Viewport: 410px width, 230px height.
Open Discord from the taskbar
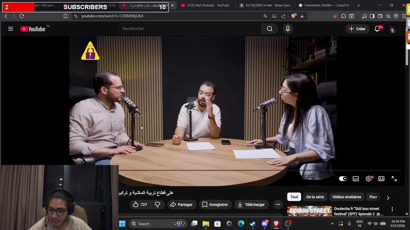pyautogui.click(x=265, y=224)
